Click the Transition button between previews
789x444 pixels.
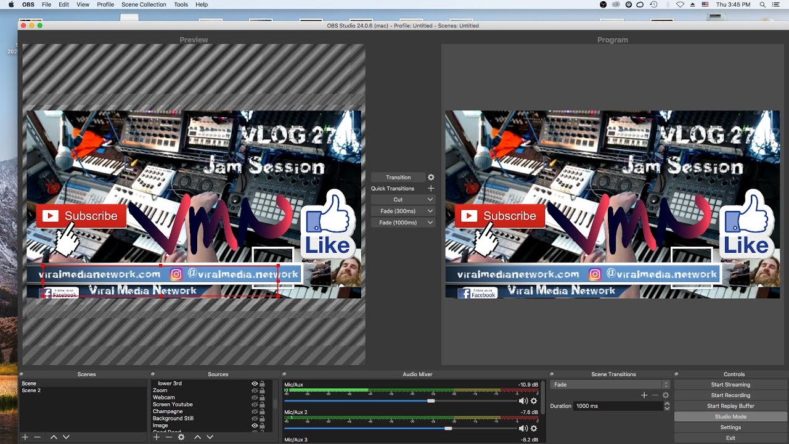click(398, 177)
